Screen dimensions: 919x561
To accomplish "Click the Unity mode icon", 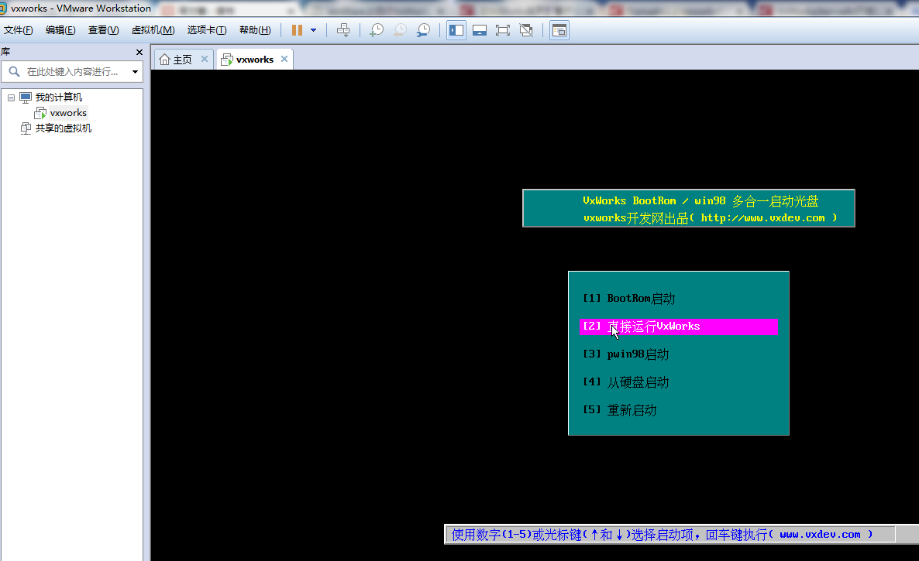I will click(526, 30).
